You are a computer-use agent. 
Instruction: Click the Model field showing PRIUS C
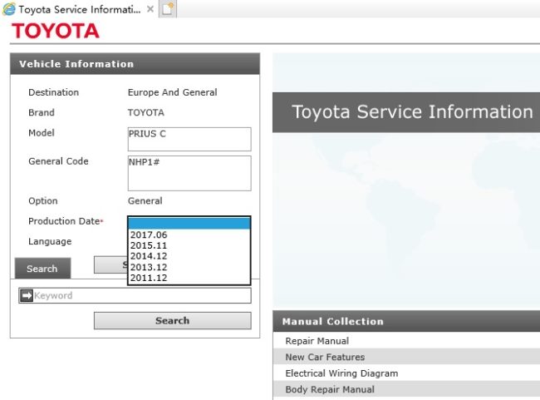(x=189, y=139)
